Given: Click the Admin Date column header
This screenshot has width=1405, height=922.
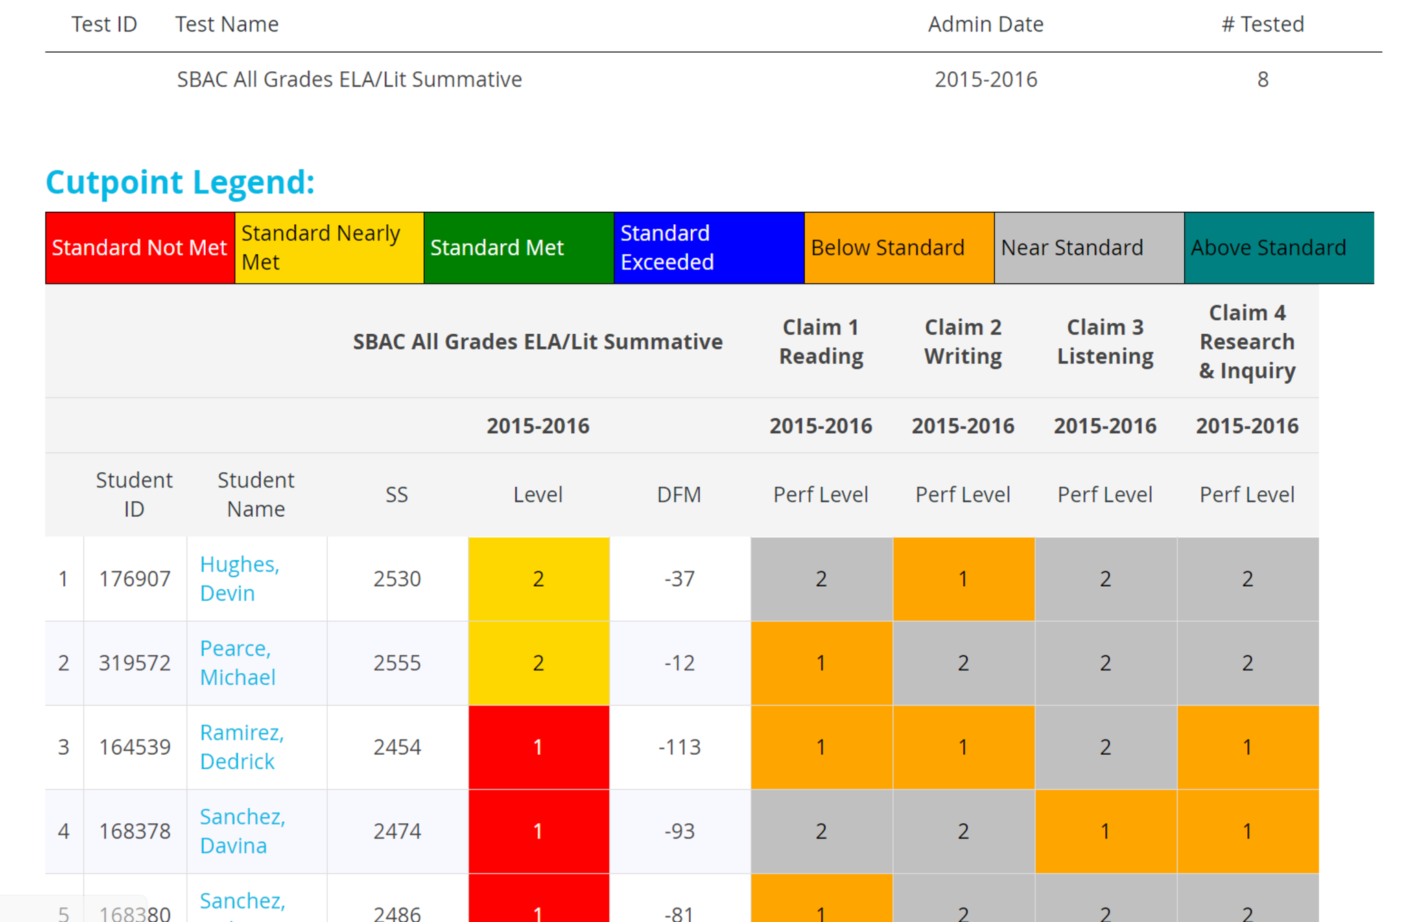Looking at the screenshot, I should [x=985, y=25].
